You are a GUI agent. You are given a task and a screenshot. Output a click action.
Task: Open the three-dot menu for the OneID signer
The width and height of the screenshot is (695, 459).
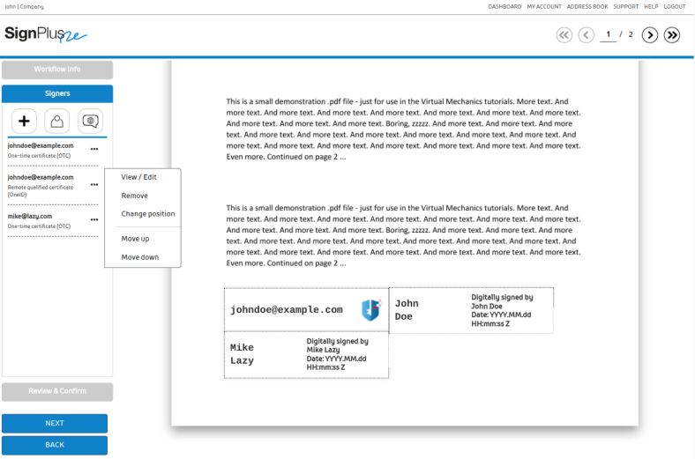click(93, 184)
